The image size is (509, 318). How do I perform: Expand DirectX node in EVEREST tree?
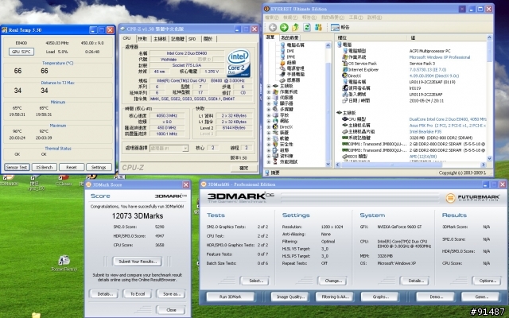click(269, 127)
